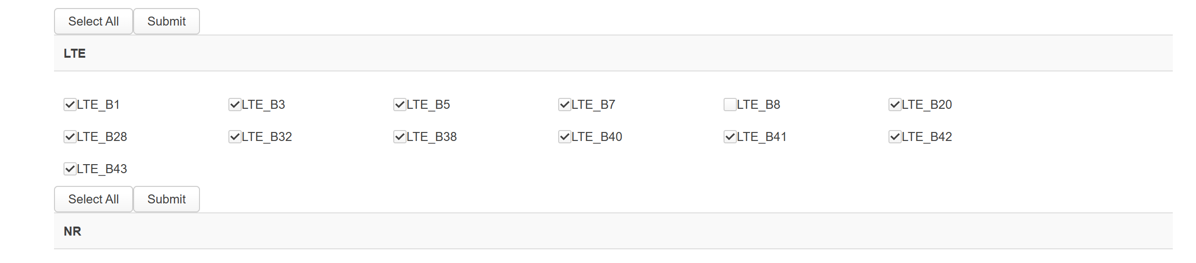Uncheck the LTE_B20 checkbox

pyautogui.click(x=895, y=105)
